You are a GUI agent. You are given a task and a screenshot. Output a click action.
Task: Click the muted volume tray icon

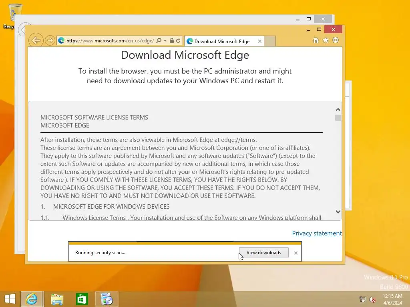click(372, 299)
